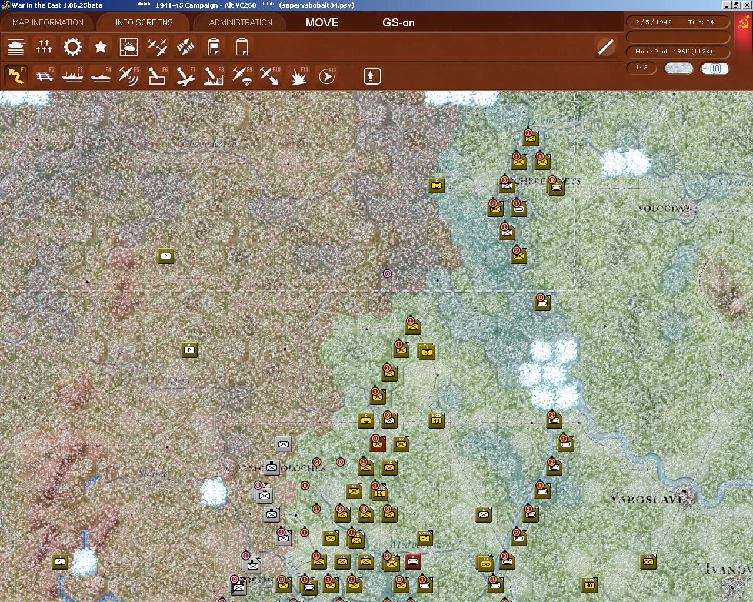
Task: Click the diagonal arrows icon
Action: tap(185, 46)
